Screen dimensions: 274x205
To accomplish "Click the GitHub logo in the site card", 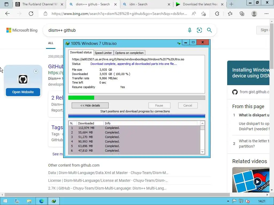I will pyautogui.click(x=23, y=79).
